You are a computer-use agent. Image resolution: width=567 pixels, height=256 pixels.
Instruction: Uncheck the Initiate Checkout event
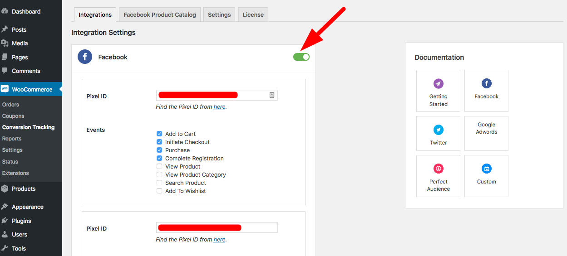pos(159,142)
